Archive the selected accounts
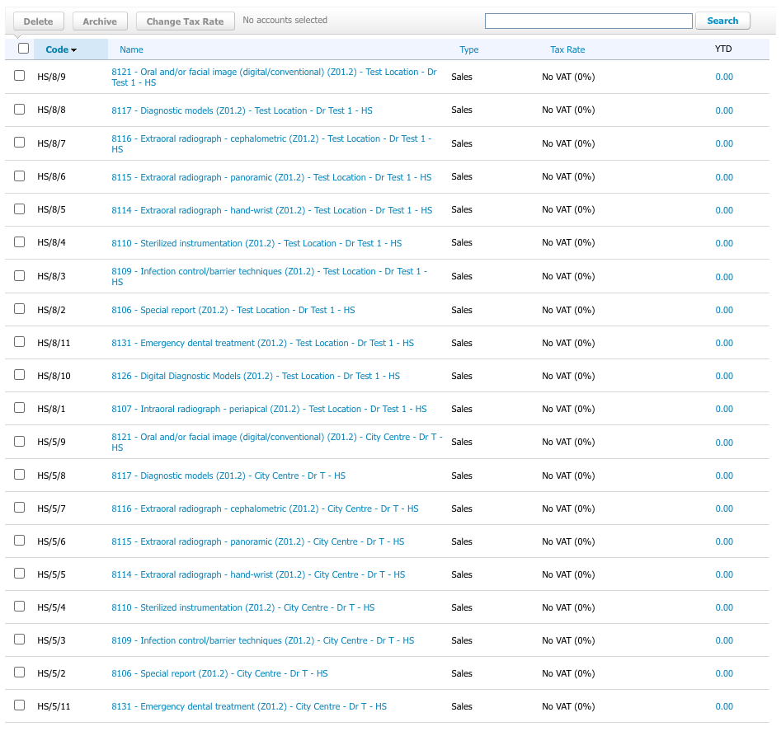 click(100, 21)
